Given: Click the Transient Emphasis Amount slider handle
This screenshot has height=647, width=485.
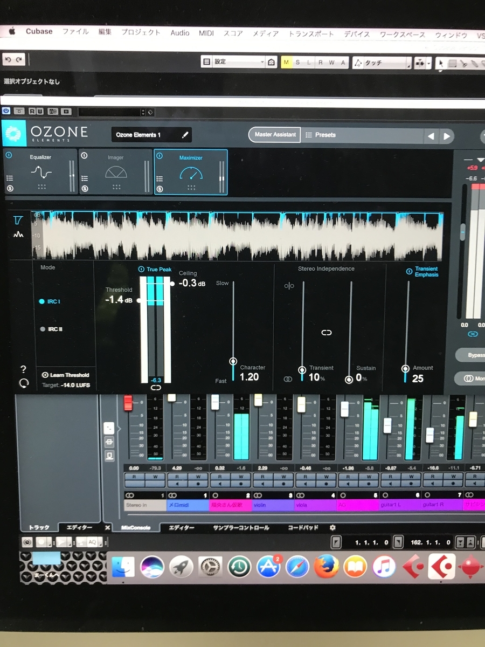Looking at the screenshot, I should pos(405,369).
